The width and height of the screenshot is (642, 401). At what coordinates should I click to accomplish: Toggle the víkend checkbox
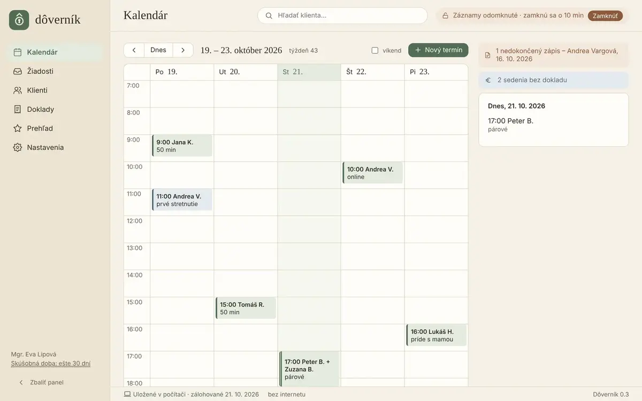[x=375, y=51]
